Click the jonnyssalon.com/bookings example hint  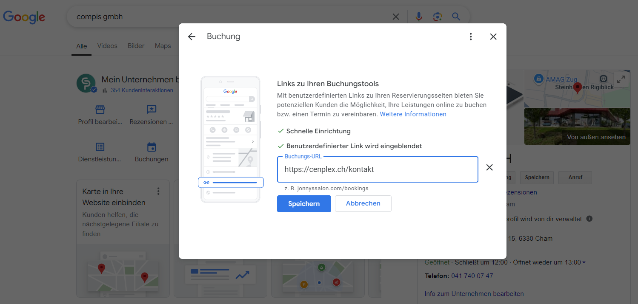[x=326, y=188]
